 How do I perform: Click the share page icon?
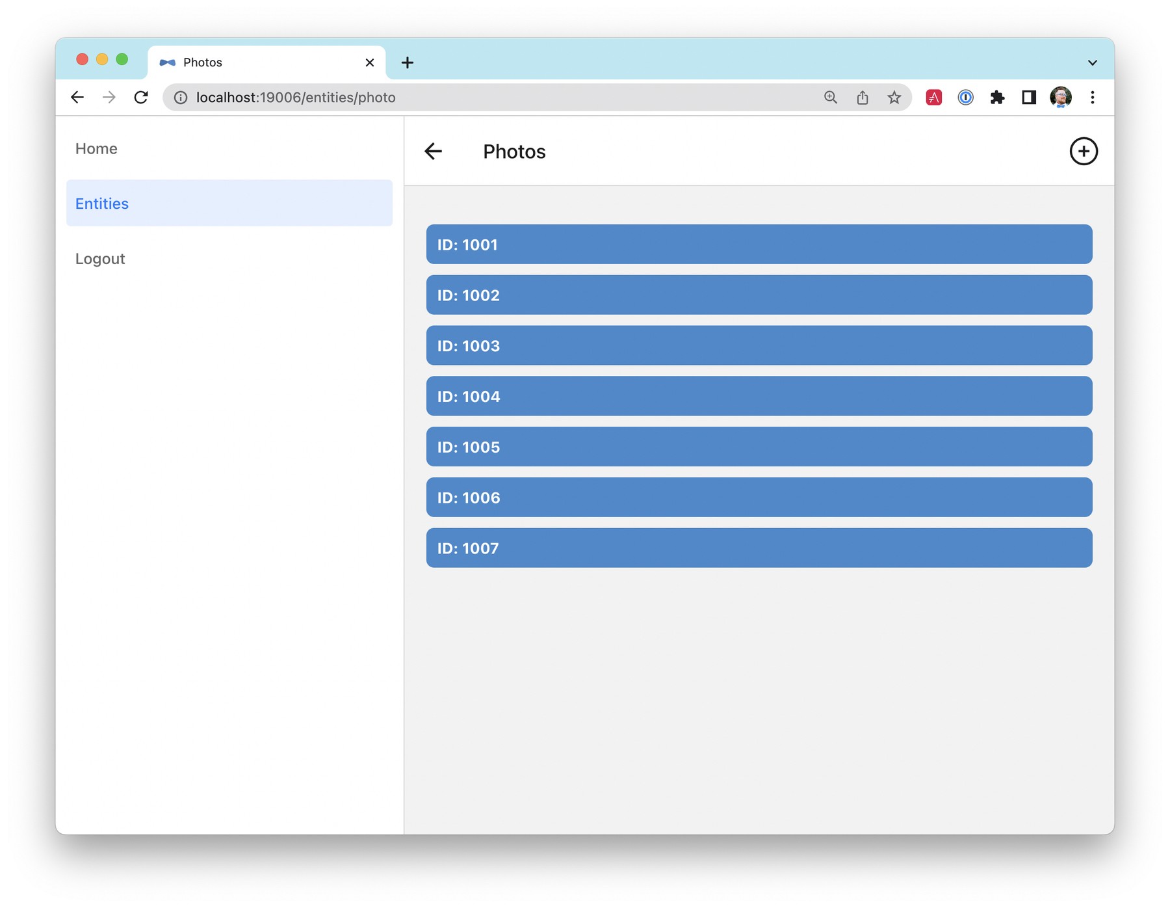click(x=862, y=98)
